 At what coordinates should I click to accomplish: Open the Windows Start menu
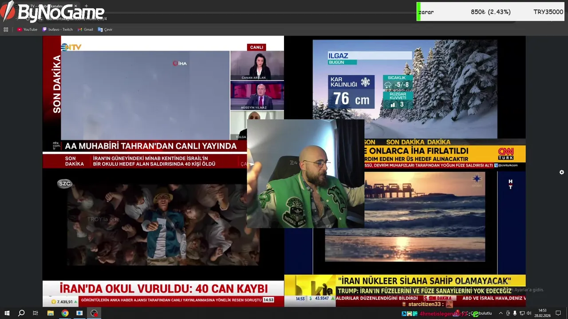7,313
